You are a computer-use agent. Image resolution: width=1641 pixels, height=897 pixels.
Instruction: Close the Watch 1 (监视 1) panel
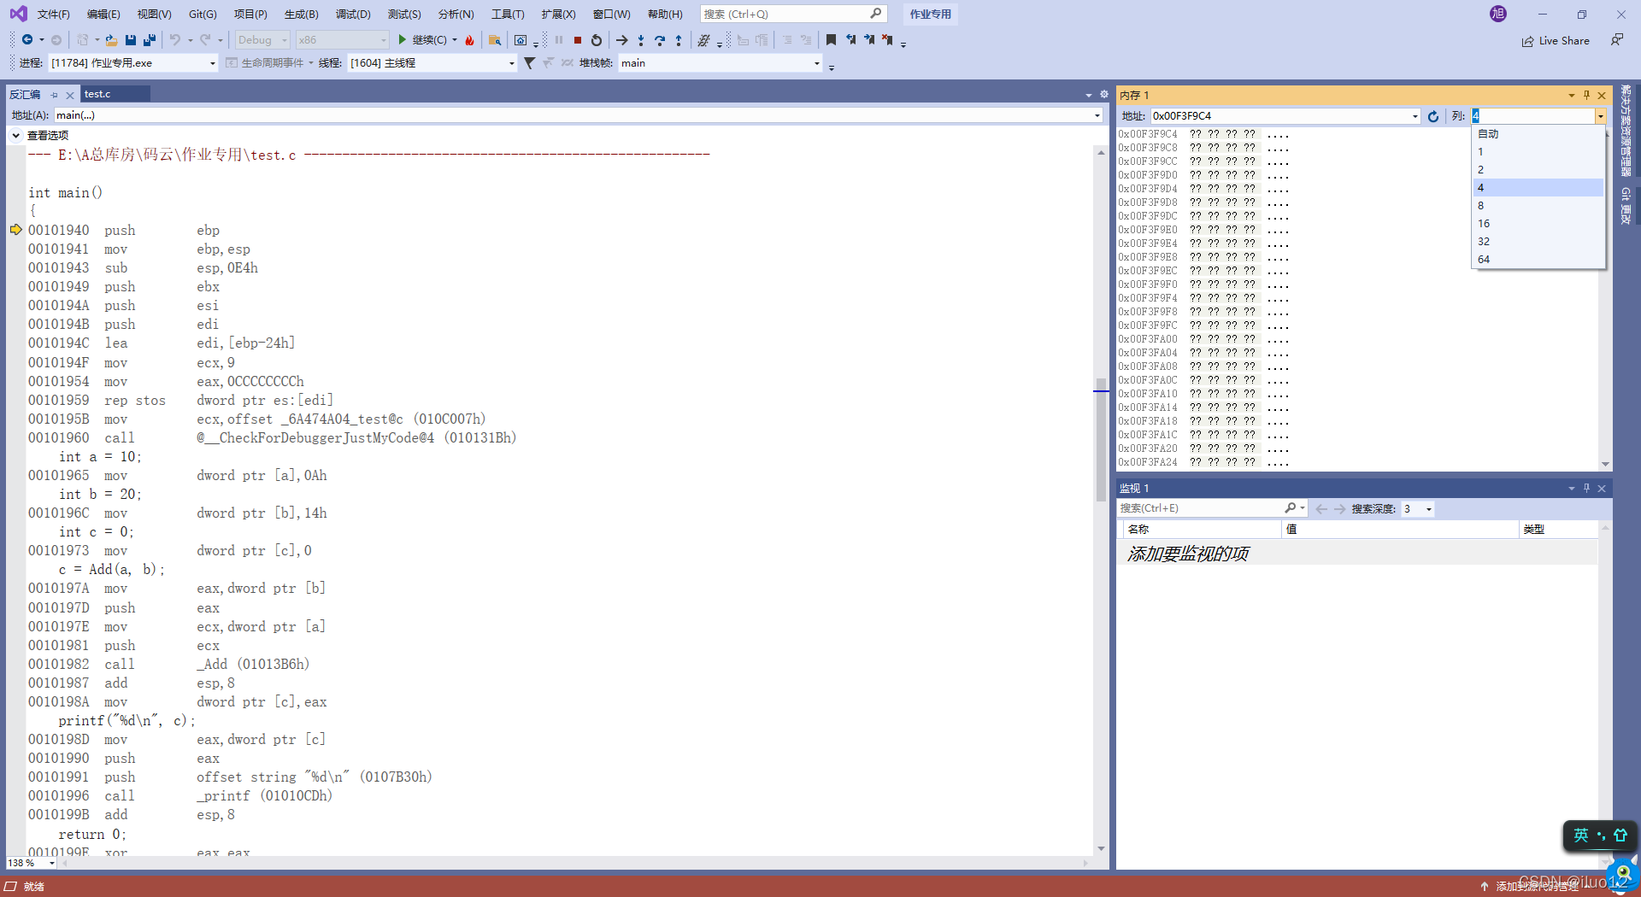click(x=1602, y=489)
